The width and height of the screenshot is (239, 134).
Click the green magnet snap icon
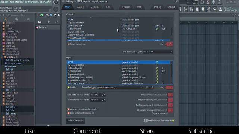click(x=41, y=15)
